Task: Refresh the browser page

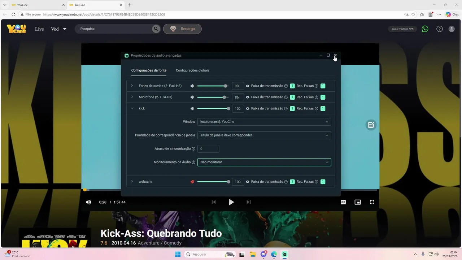Action: click(13, 14)
